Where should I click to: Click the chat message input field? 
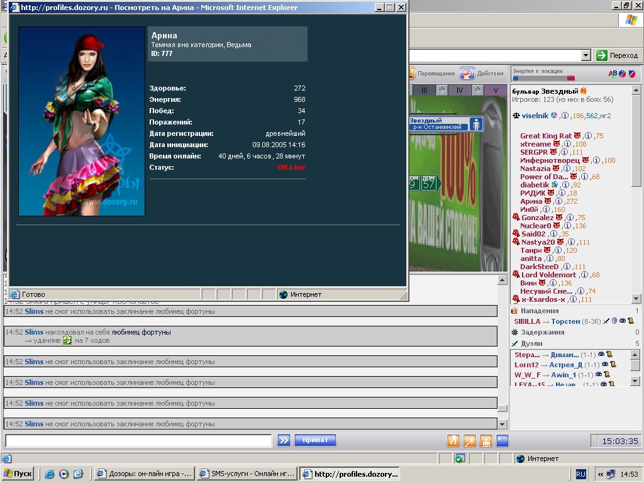coord(138,440)
